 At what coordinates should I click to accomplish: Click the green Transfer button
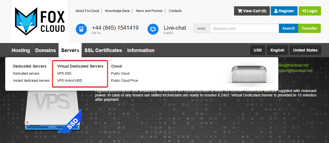coord(309,28)
